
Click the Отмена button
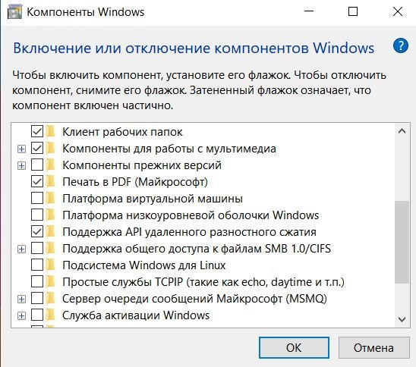click(x=373, y=347)
